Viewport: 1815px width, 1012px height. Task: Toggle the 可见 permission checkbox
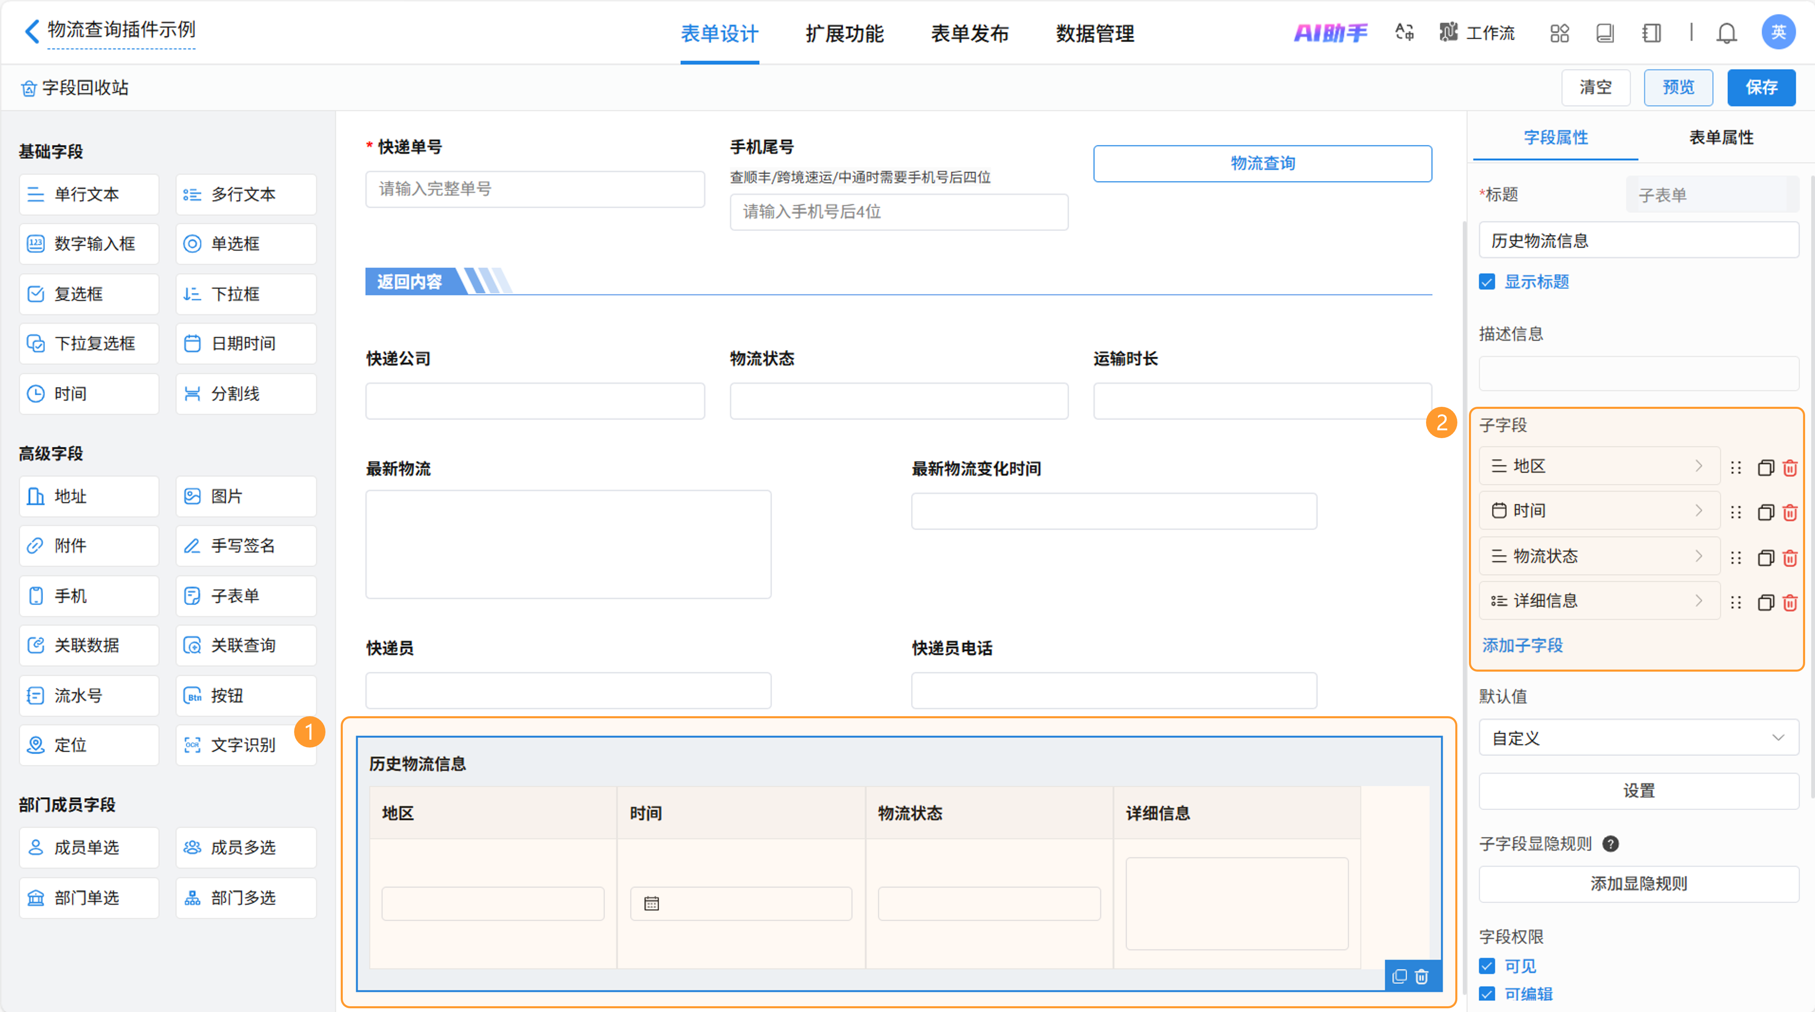(x=1487, y=965)
